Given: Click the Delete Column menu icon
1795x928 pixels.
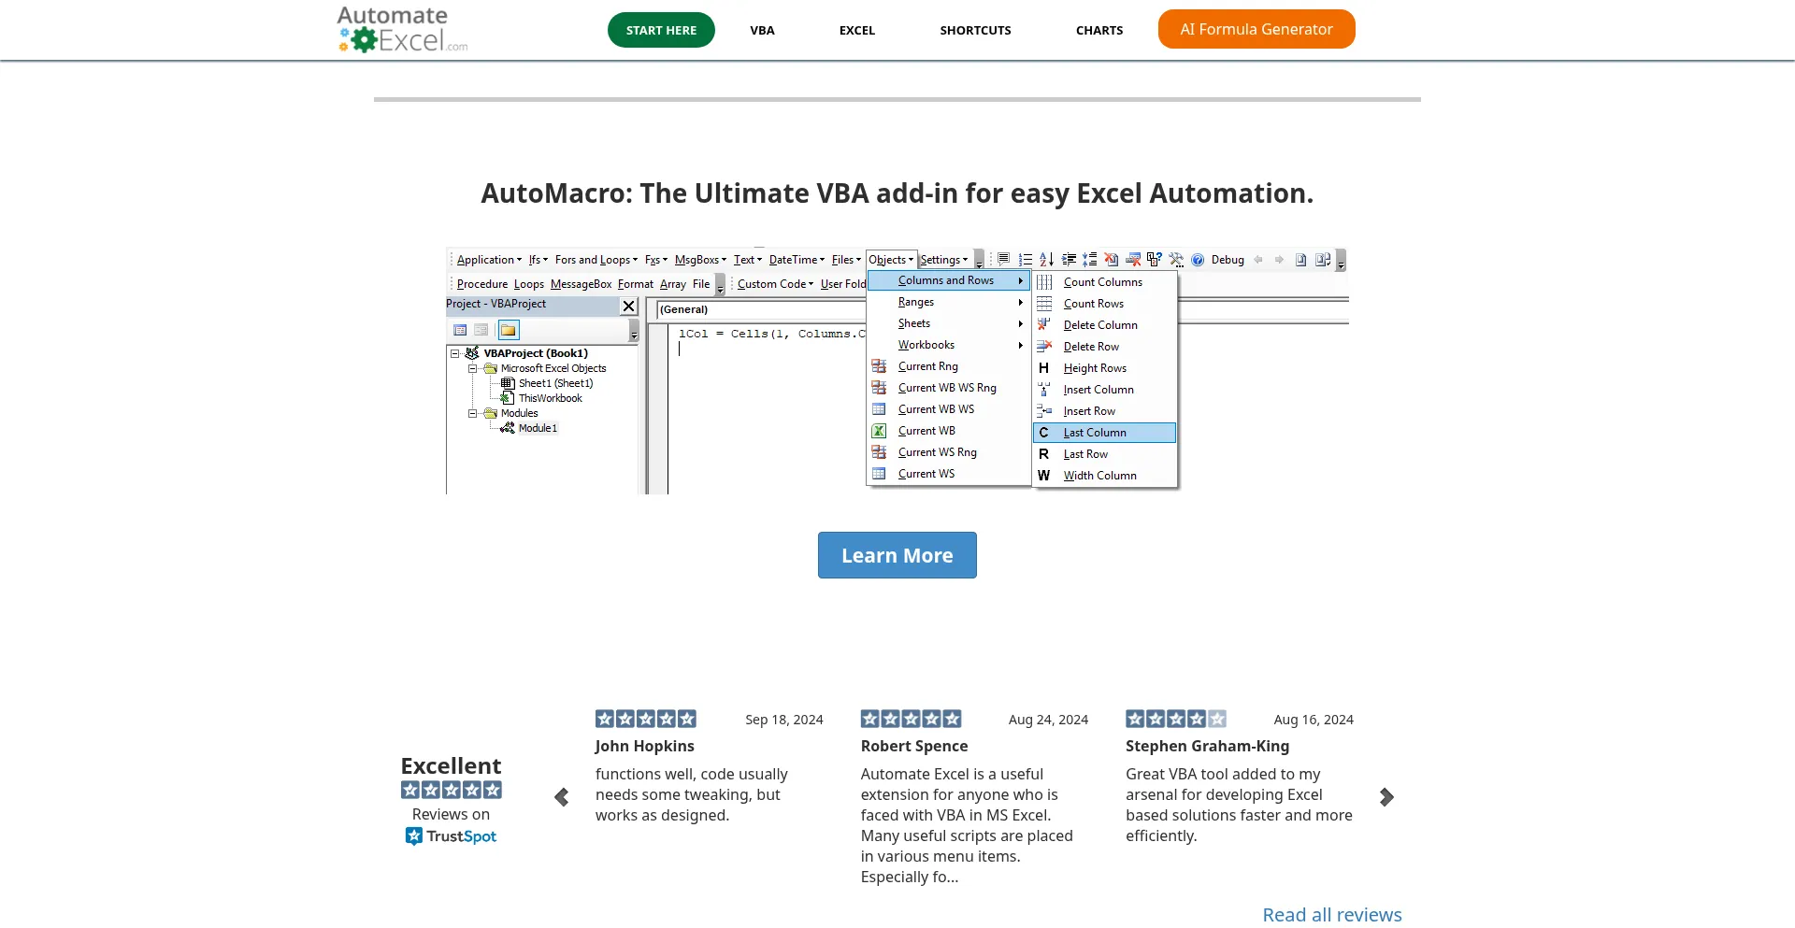Looking at the screenshot, I should point(1044,324).
